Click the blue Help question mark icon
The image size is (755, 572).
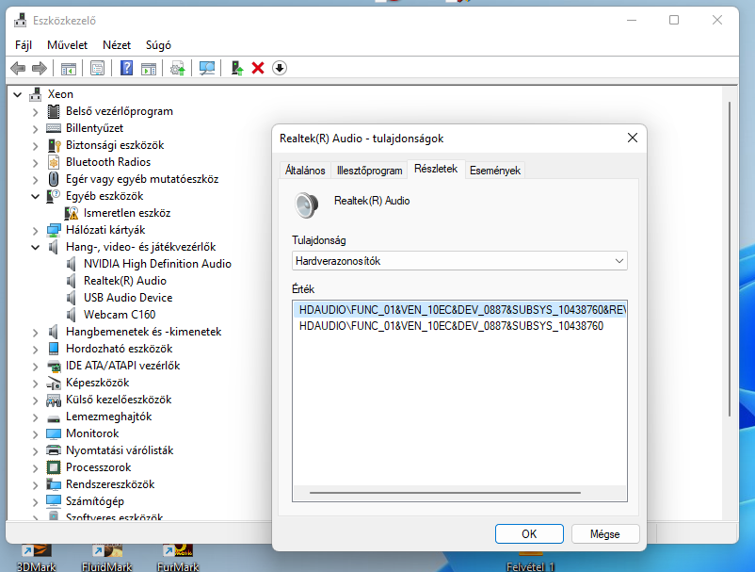coord(126,68)
